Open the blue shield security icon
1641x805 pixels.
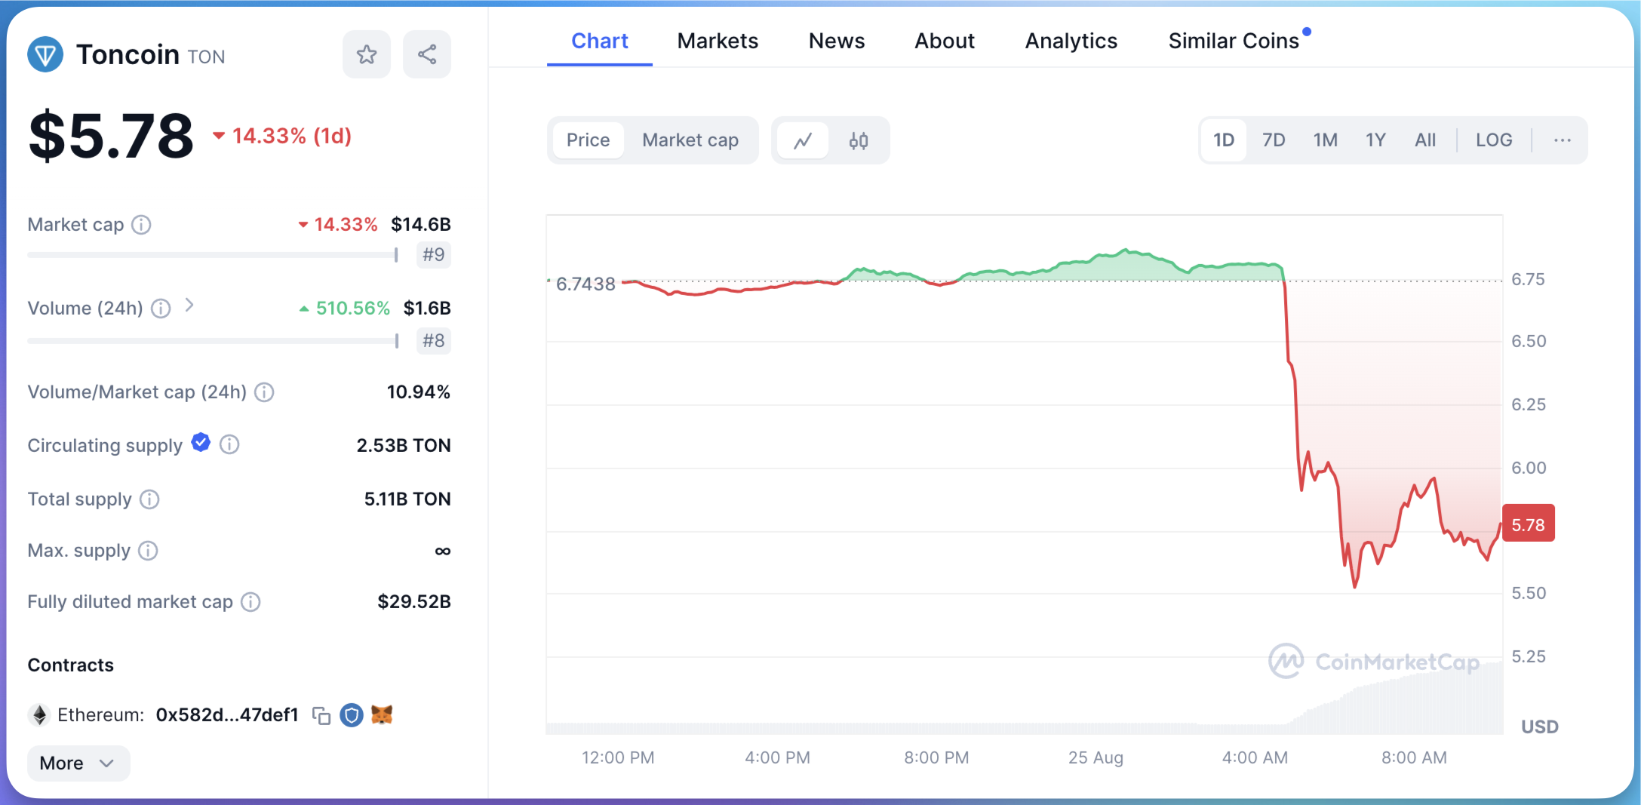352,714
